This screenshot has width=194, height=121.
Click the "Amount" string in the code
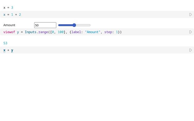click(x=92, y=32)
